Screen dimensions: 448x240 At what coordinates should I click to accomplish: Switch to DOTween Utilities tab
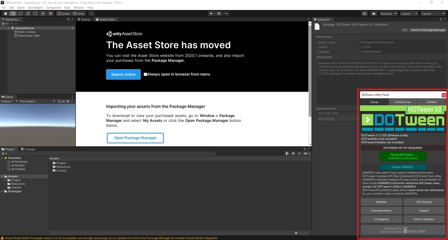pos(431,102)
